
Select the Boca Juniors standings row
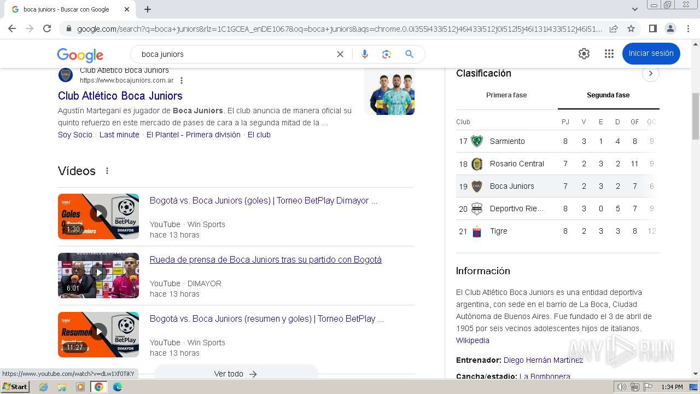click(557, 186)
